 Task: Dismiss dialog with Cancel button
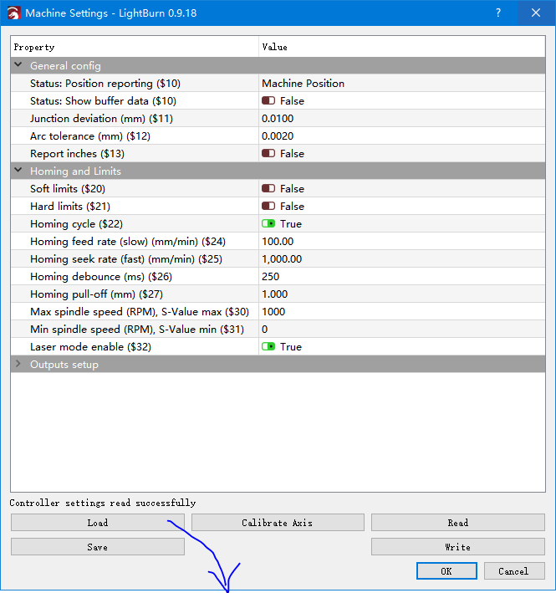[x=514, y=571]
